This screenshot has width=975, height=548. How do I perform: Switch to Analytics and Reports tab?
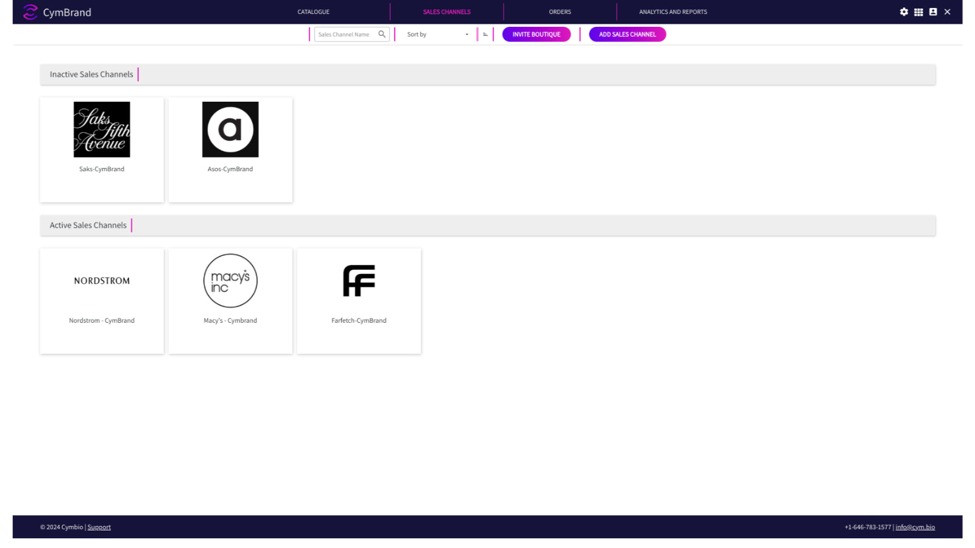[x=673, y=12]
